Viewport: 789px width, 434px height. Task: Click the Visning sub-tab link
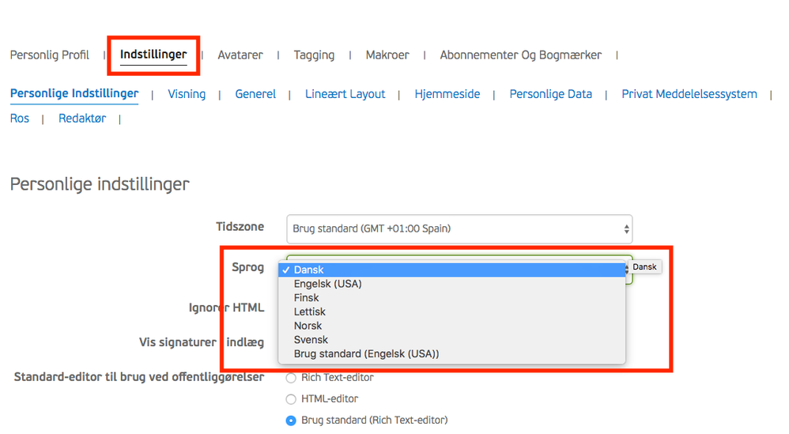(187, 94)
